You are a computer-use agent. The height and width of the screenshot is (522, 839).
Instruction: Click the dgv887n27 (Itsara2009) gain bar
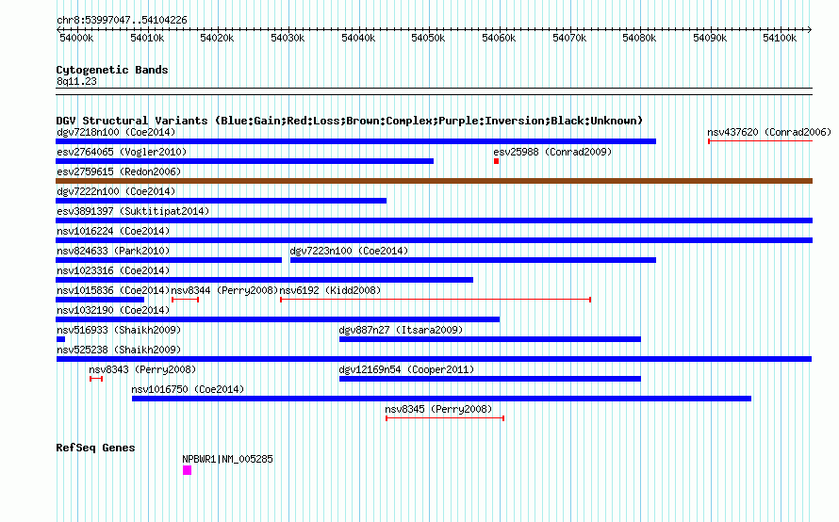[x=490, y=339]
